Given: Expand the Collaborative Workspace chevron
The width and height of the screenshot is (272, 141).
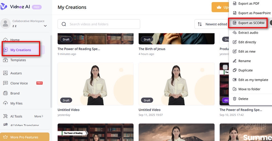Looking at the screenshot, I should [x=45, y=26].
